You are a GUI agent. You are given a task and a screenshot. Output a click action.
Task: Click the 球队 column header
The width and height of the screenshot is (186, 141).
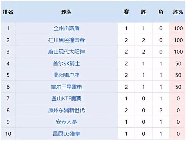[67, 13]
